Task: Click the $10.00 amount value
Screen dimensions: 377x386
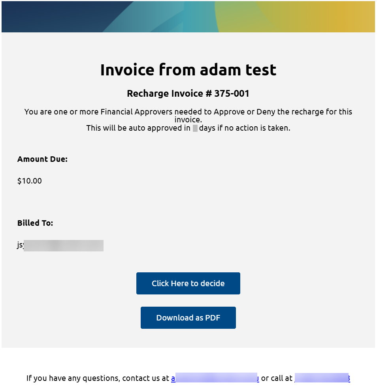Action: tap(29, 181)
